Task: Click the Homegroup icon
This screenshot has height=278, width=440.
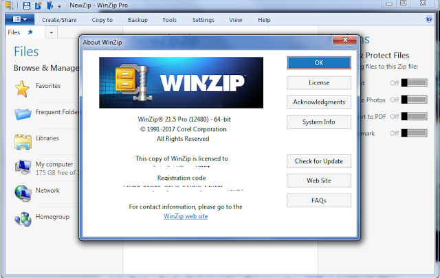Action: coord(23,220)
